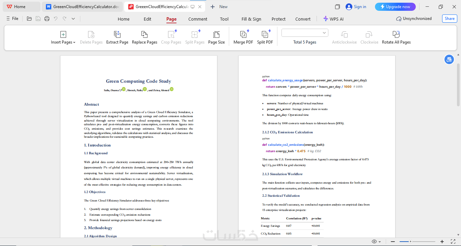
Task: Click the Upgrade now button
Action: (395, 7)
